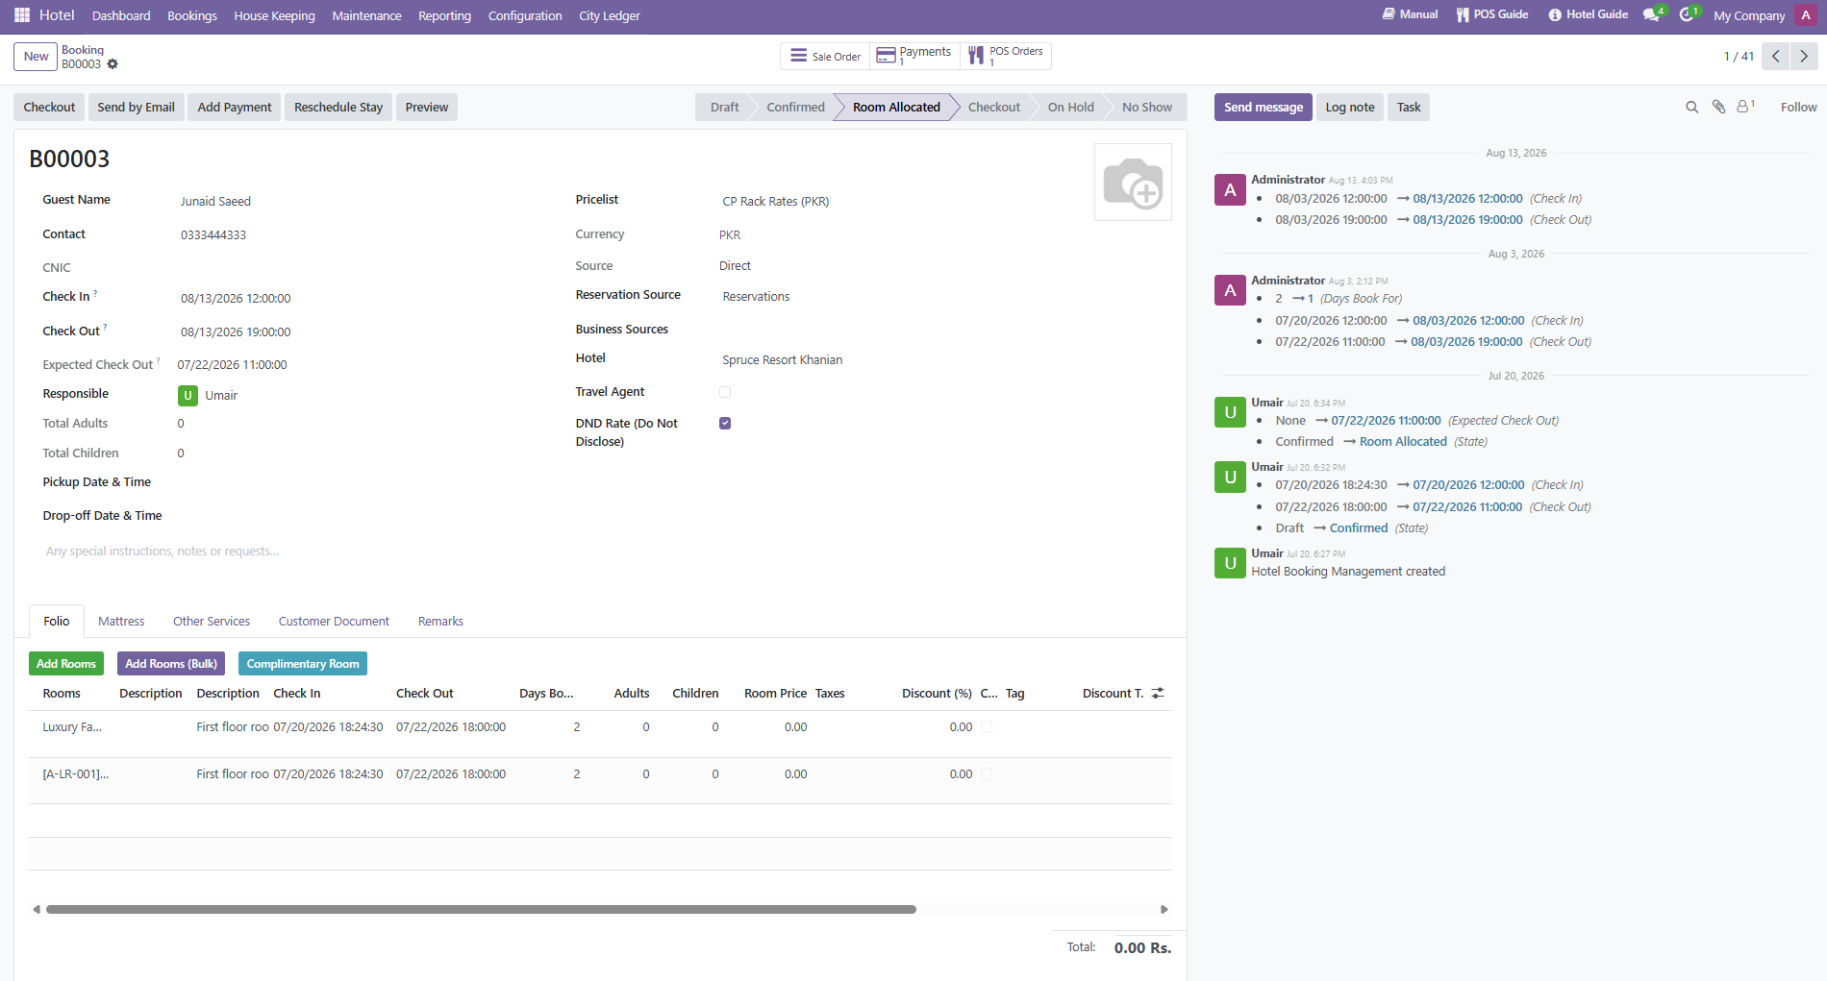Toggle checkbox in [A-LR-001] room row
The width and height of the screenshot is (1827, 981).
tap(987, 774)
